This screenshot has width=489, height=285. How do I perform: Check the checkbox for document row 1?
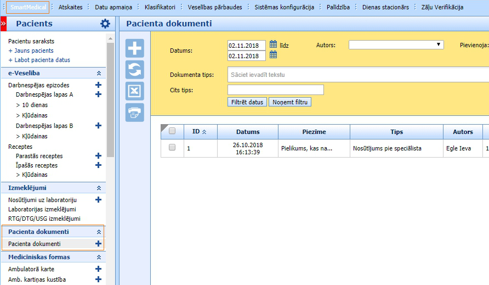coord(172,148)
